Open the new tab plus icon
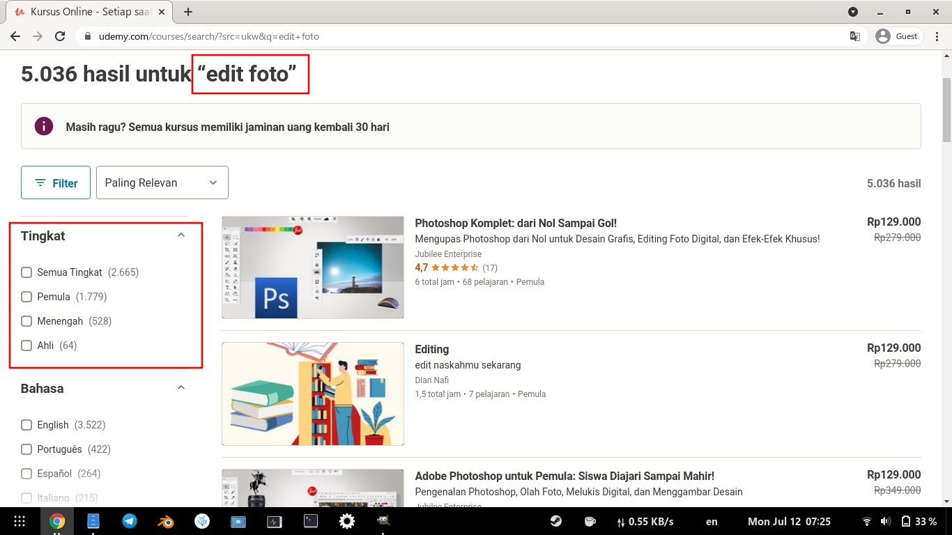Screen dimensions: 952x535 188,12
